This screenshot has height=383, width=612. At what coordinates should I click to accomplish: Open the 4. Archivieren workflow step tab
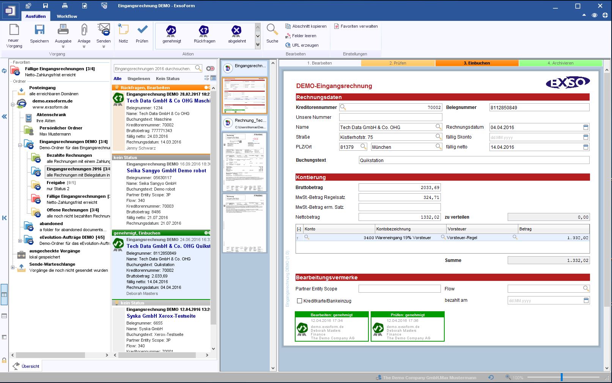tap(560, 63)
